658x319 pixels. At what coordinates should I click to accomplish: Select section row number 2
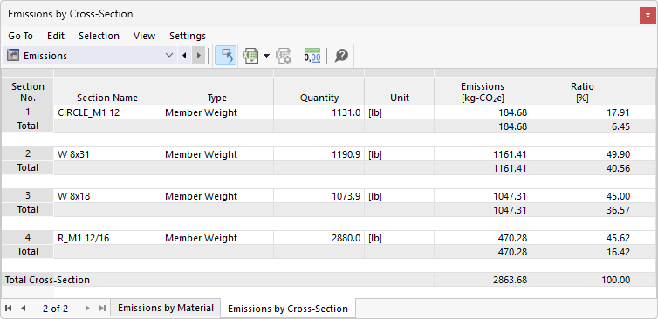pyautogui.click(x=28, y=154)
